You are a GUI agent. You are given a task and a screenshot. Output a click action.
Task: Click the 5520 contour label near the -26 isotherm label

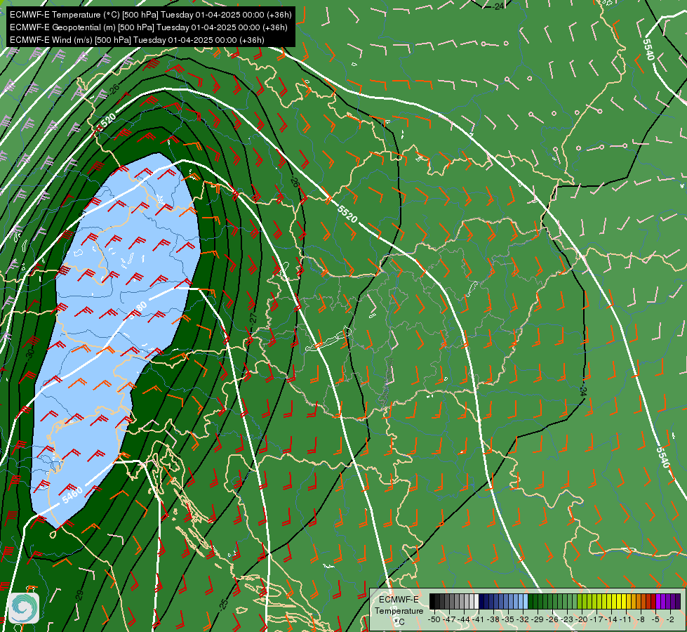107,121
